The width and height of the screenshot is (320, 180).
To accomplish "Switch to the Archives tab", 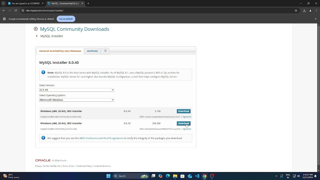I will tap(92, 51).
